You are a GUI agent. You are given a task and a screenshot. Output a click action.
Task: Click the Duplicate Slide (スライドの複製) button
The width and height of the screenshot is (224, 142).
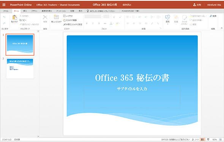click(70, 20)
